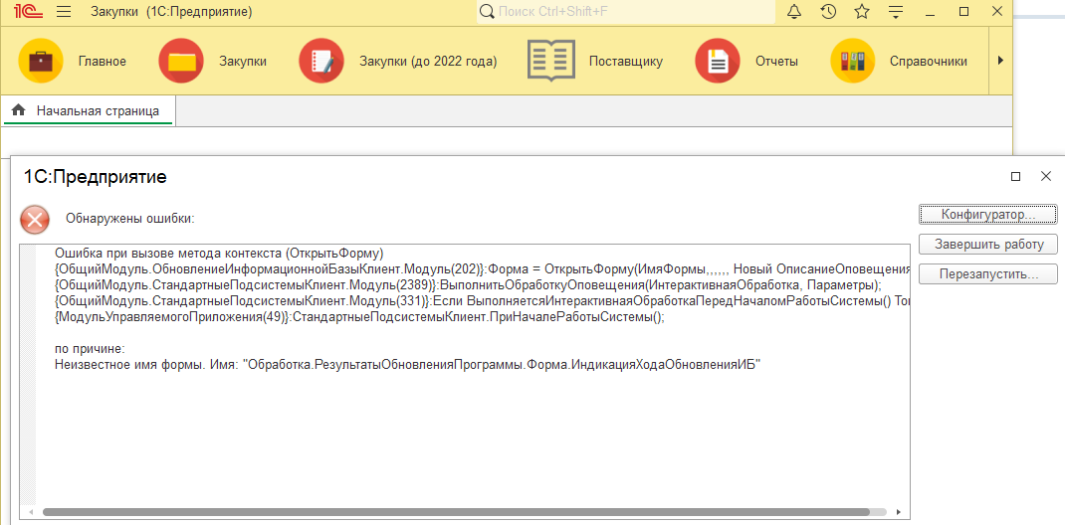The image size is (1065, 525).
Task: Open notifications bell
Action: point(794,12)
